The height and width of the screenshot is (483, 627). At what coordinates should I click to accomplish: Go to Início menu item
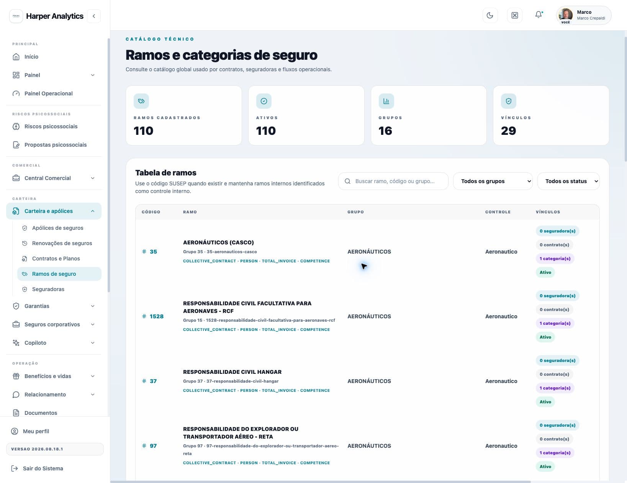point(54,57)
